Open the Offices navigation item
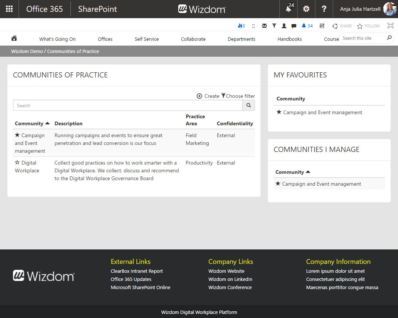 105,39
